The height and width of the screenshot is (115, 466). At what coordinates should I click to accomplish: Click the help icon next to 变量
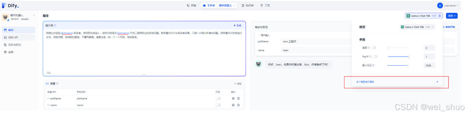click(x=57, y=84)
